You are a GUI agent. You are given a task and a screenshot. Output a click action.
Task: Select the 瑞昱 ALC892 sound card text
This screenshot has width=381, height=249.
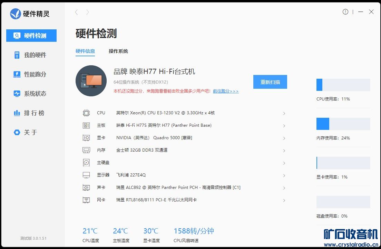tap(178, 188)
